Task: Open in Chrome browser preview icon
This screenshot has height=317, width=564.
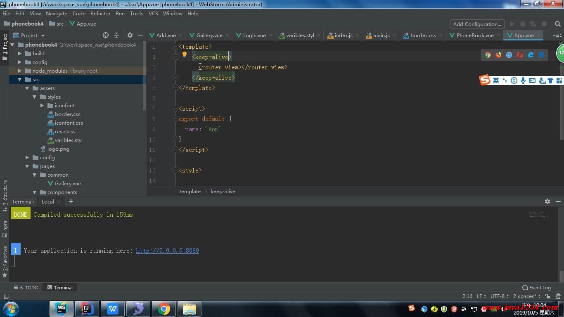Action: [488, 55]
